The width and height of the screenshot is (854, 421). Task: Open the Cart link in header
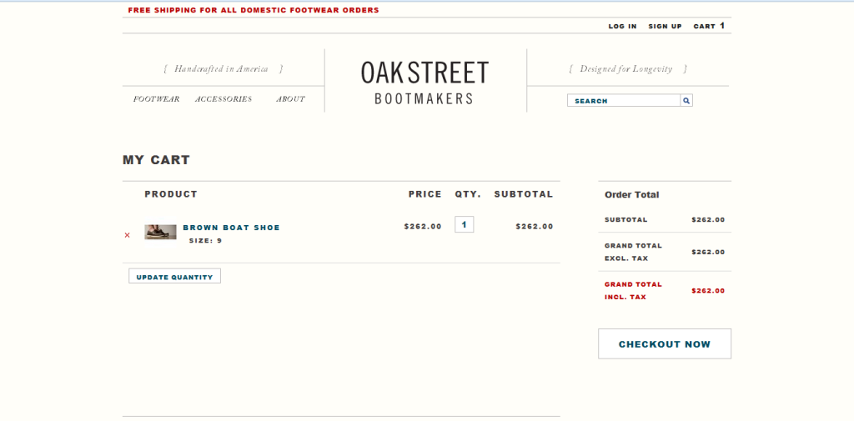point(709,26)
